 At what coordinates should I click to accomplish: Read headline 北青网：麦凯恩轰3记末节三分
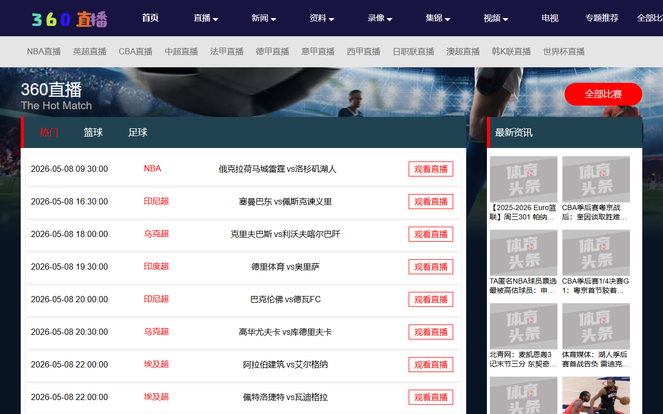(x=523, y=359)
